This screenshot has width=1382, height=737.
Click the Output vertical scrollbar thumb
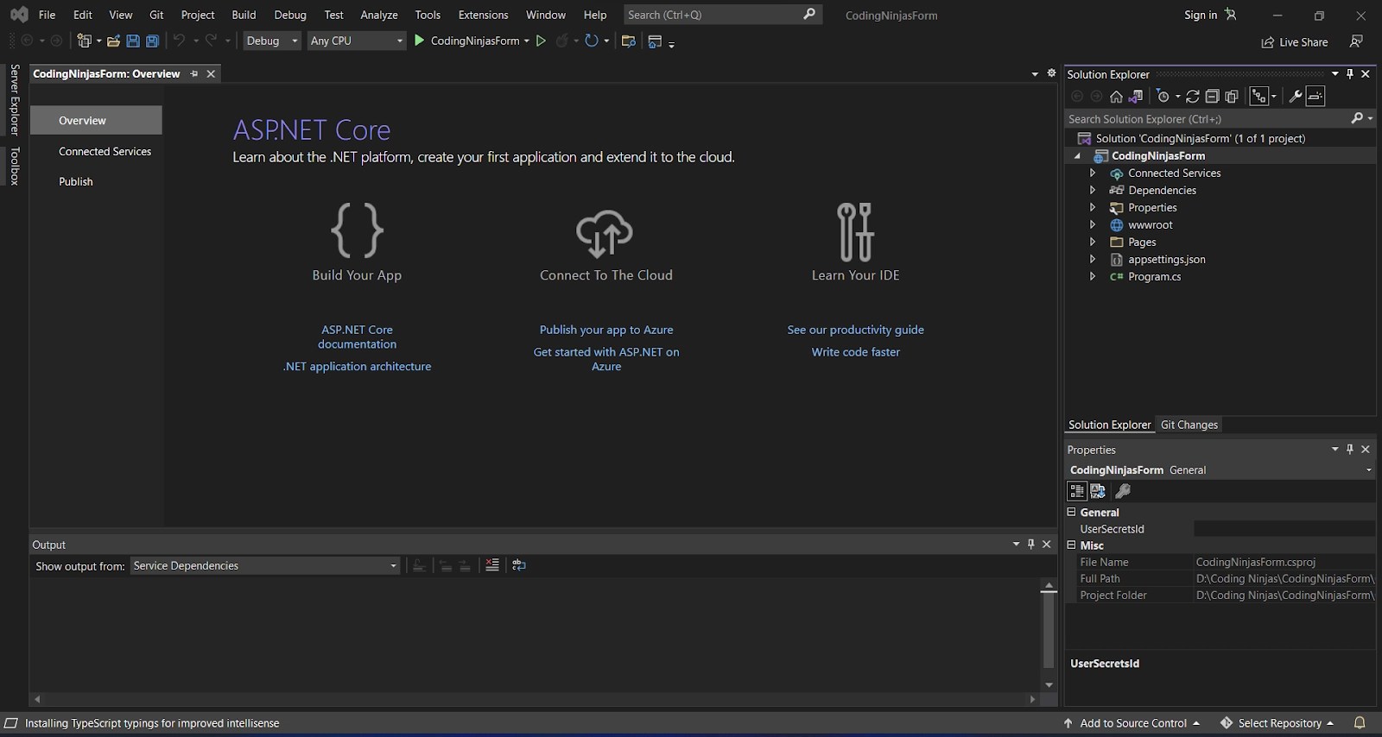(x=1049, y=630)
